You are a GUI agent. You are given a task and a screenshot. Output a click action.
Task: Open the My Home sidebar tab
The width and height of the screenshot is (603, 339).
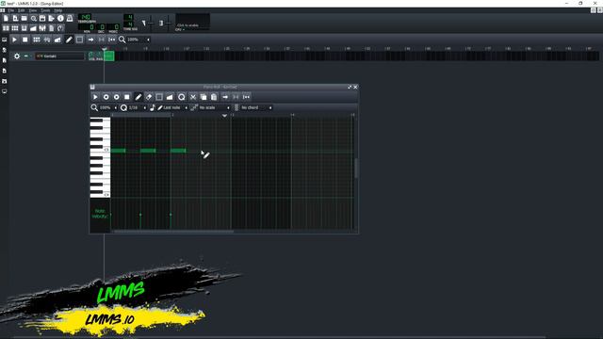point(4,81)
